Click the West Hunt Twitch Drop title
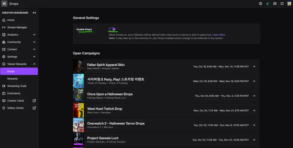Screen dimensions: 293x148 click(x=105, y=109)
